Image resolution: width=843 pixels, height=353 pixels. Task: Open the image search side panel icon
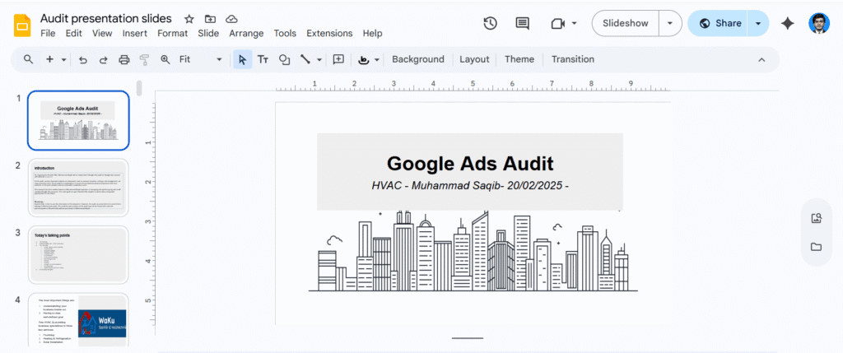816,218
